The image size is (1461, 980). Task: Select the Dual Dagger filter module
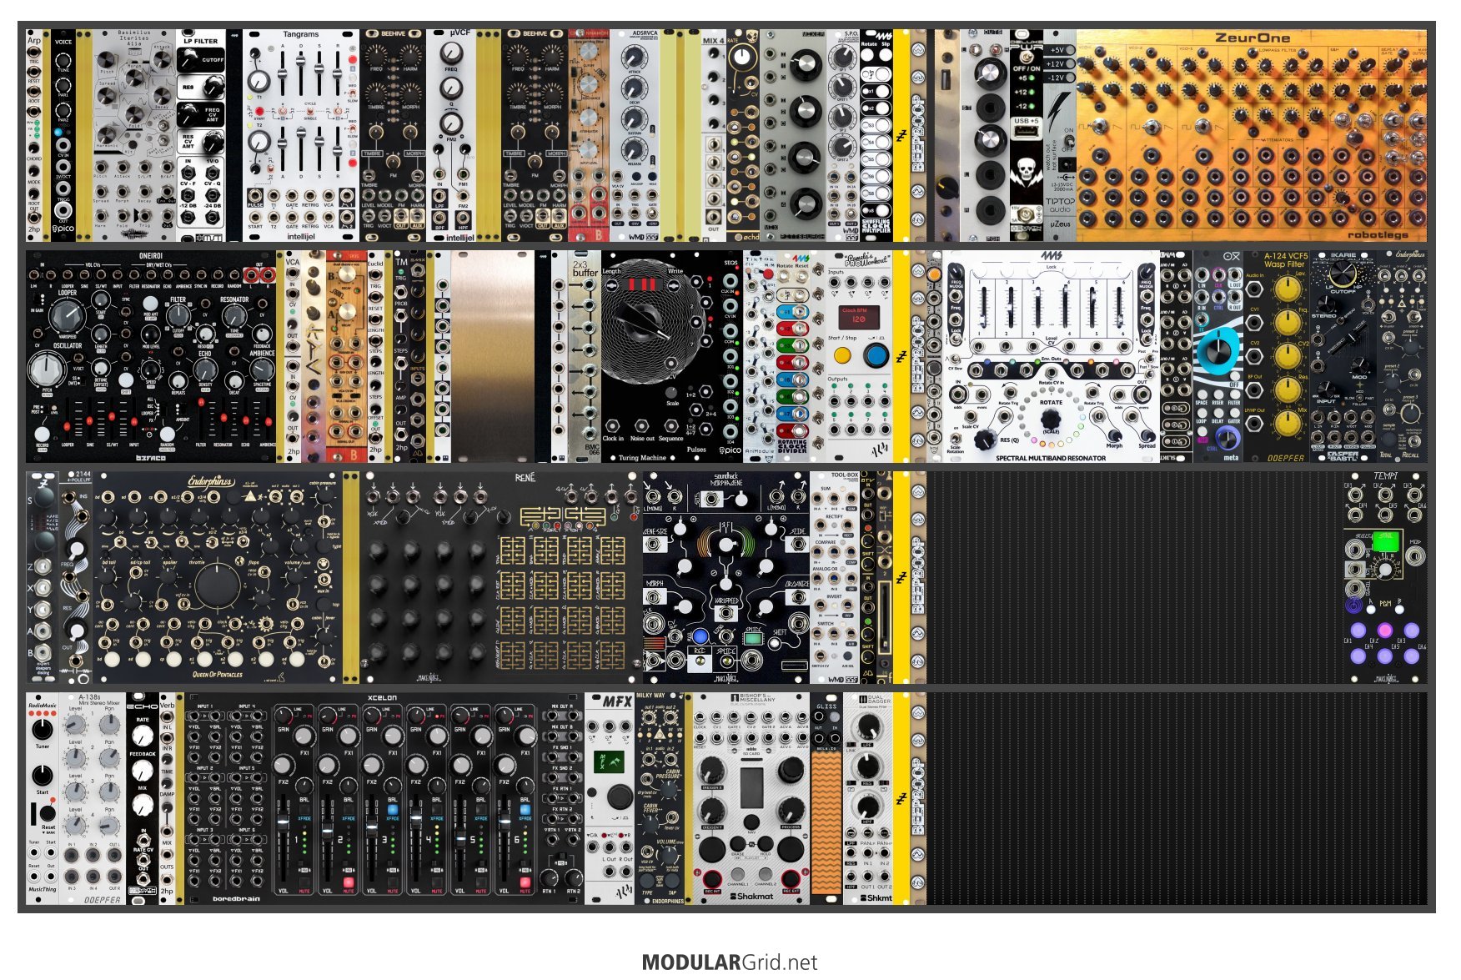tap(868, 798)
